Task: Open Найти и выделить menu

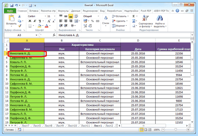Action: [160, 21]
